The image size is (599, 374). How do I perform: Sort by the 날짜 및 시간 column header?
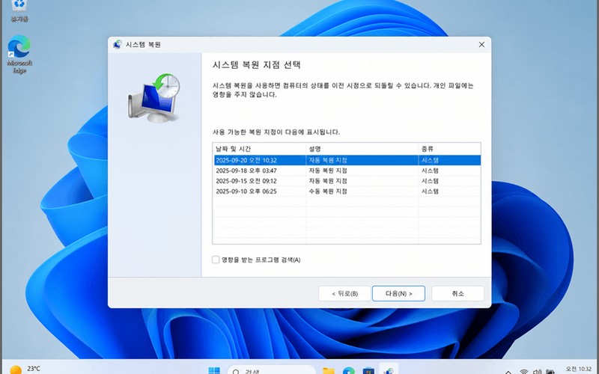point(259,149)
